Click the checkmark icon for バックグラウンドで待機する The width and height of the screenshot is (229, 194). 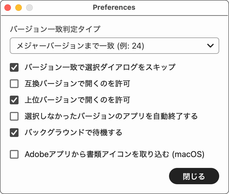[14, 132]
